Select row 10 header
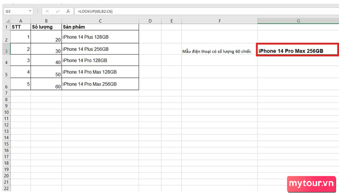 click(6, 112)
